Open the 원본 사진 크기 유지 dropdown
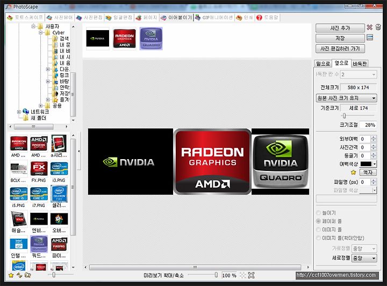Viewport: 387px width, 286px height. [346, 98]
